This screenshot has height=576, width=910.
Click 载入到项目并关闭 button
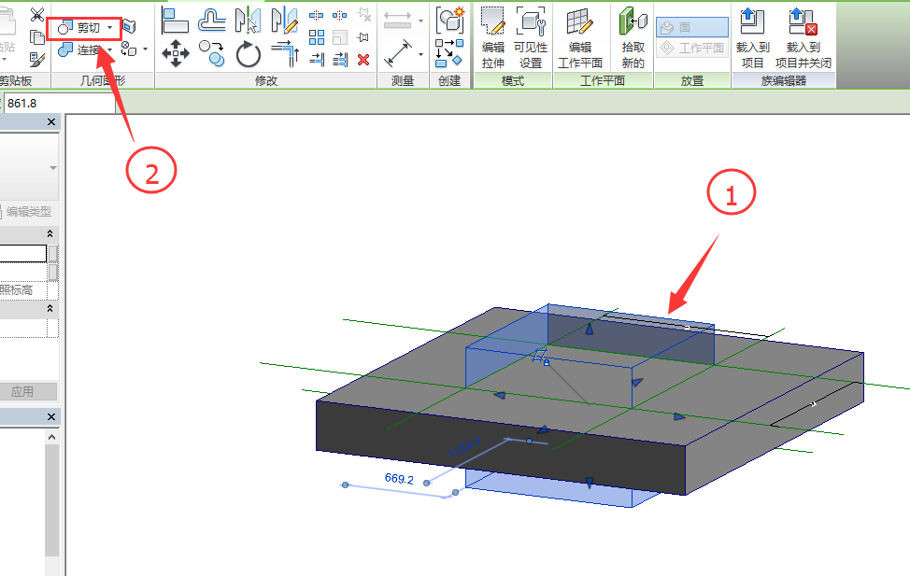tap(803, 38)
